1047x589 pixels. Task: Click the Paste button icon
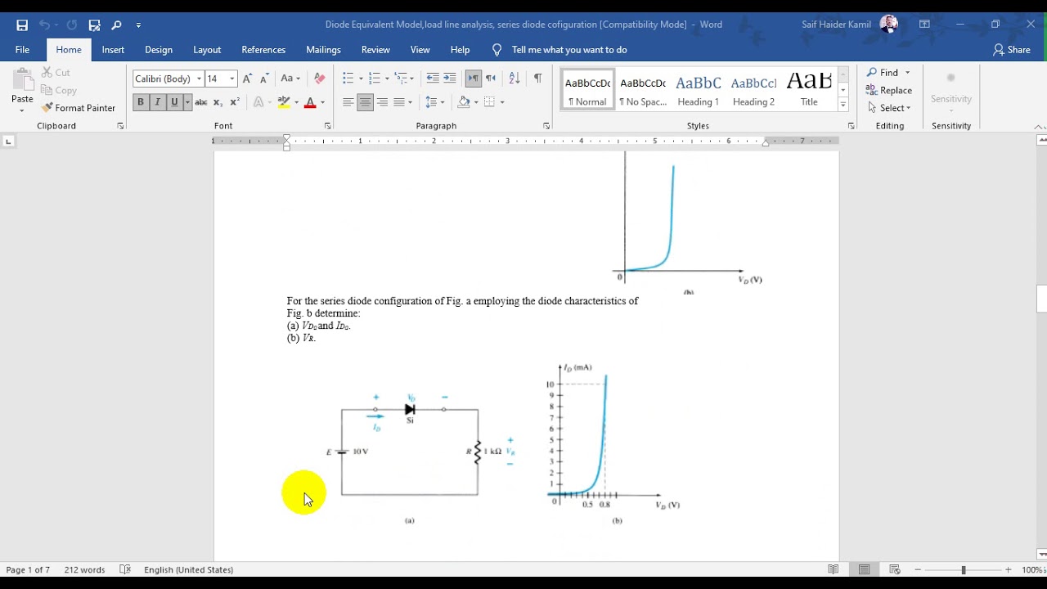pos(22,81)
